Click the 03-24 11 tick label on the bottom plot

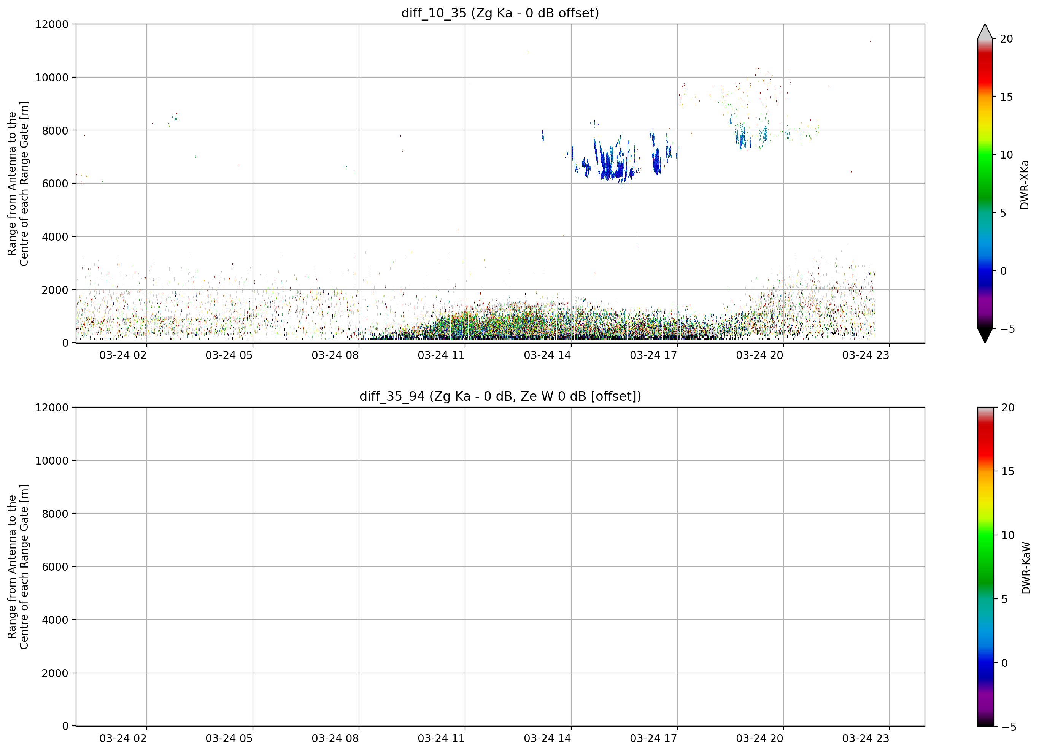pyautogui.click(x=441, y=738)
